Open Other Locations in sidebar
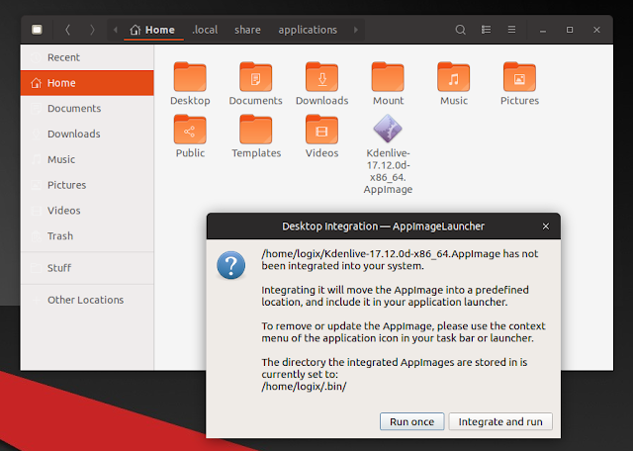The height and width of the screenshot is (451, 633). [x=85, y=300]
